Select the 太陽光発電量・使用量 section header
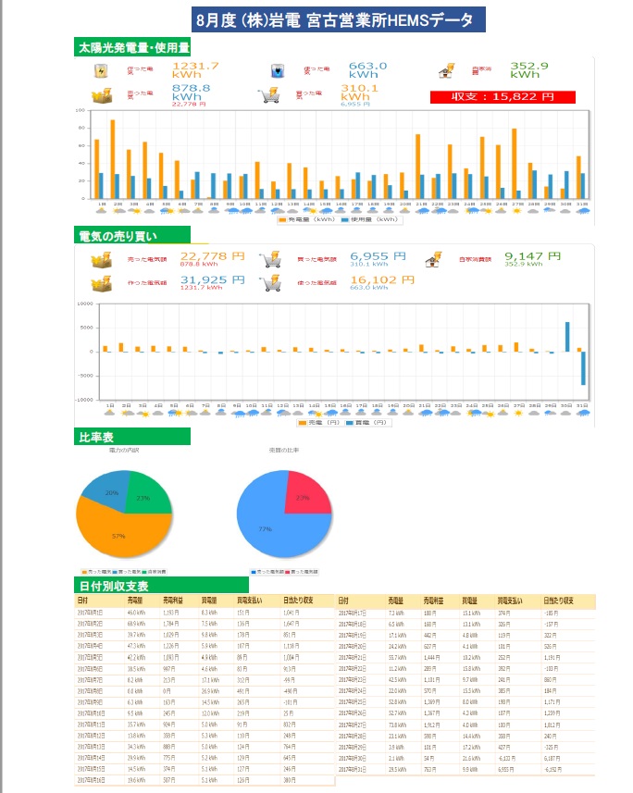 point(133,47)
